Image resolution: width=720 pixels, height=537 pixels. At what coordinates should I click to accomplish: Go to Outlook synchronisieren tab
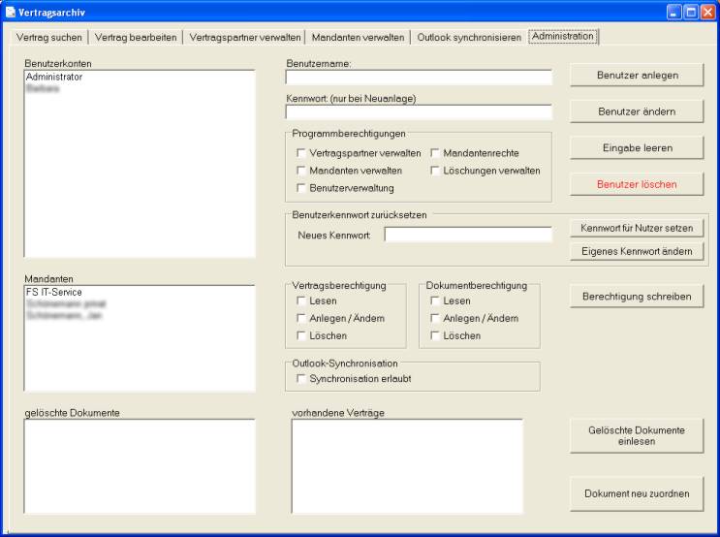tap(468, 37)
